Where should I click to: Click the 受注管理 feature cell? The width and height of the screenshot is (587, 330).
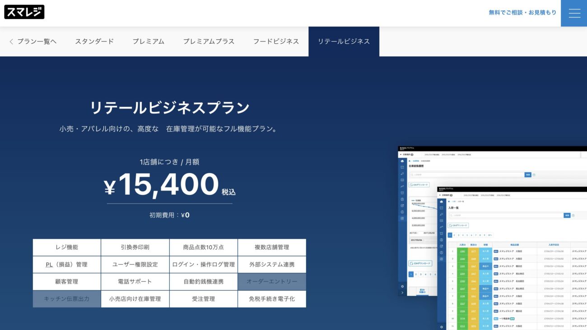(x=203, y=299)
